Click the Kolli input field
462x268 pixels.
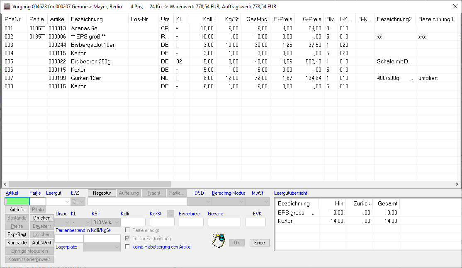[133, 222]
